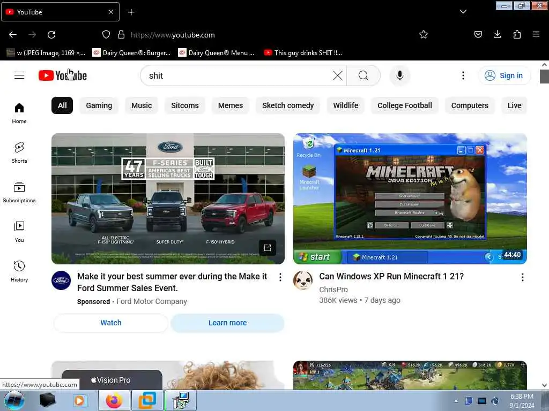The image size is (549, 411).
Task: Close the YouTube browser tab
Action: tap(110, 12)
